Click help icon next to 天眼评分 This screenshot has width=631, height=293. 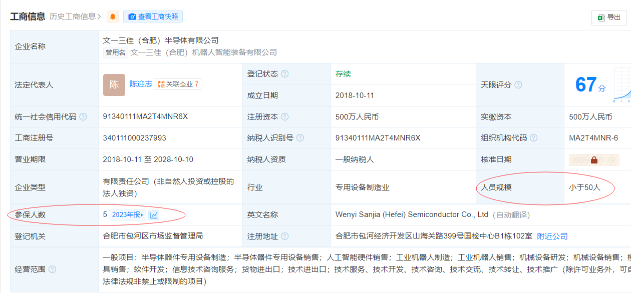[x=518, y=85]
